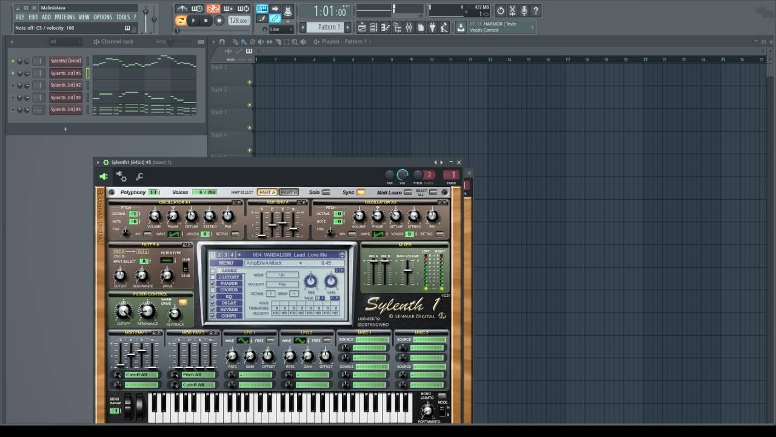Click the Stop transport button
The width and height of the screenshot is (776, 437).
click(x=206, y=21)
